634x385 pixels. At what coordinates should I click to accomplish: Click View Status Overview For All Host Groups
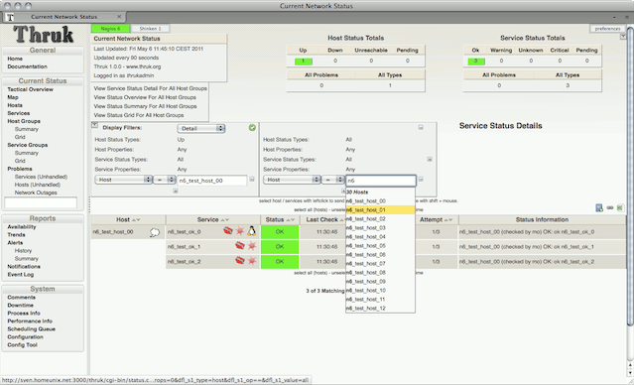pyautogui.click(x=145, y=97)
